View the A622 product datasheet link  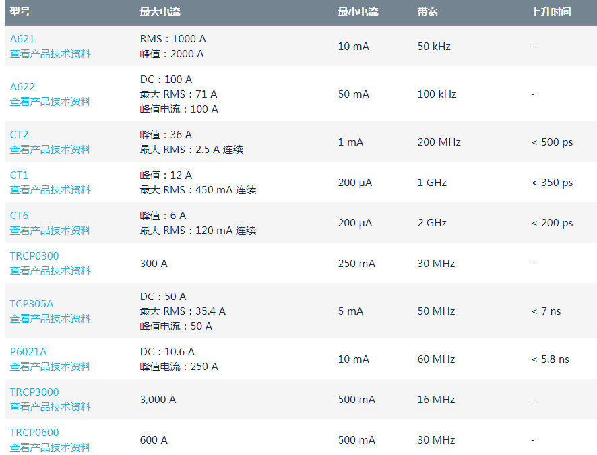click(x=51, y=102)
